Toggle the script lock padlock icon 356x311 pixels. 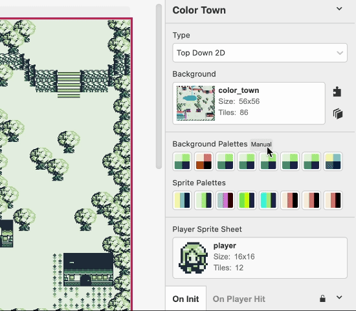[x=322, y=299]
